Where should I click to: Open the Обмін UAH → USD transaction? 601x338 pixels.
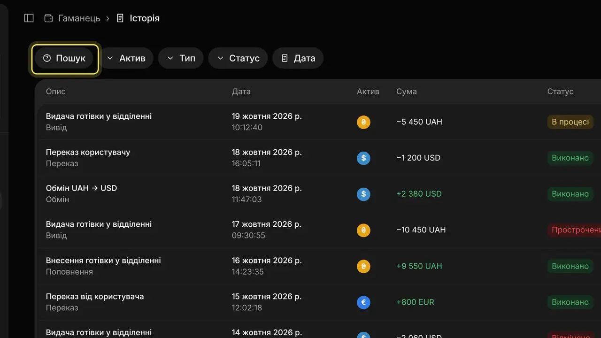point(81,188)
